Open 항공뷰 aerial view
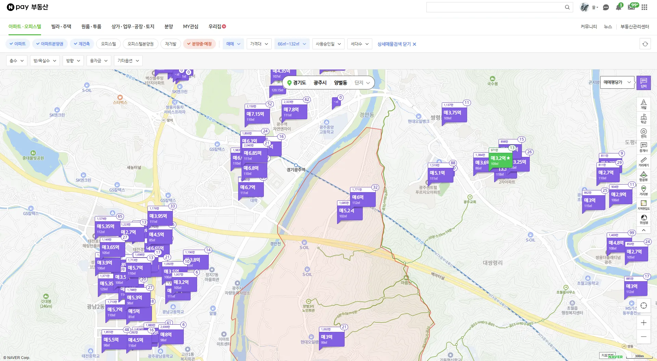 coord(643,176)
